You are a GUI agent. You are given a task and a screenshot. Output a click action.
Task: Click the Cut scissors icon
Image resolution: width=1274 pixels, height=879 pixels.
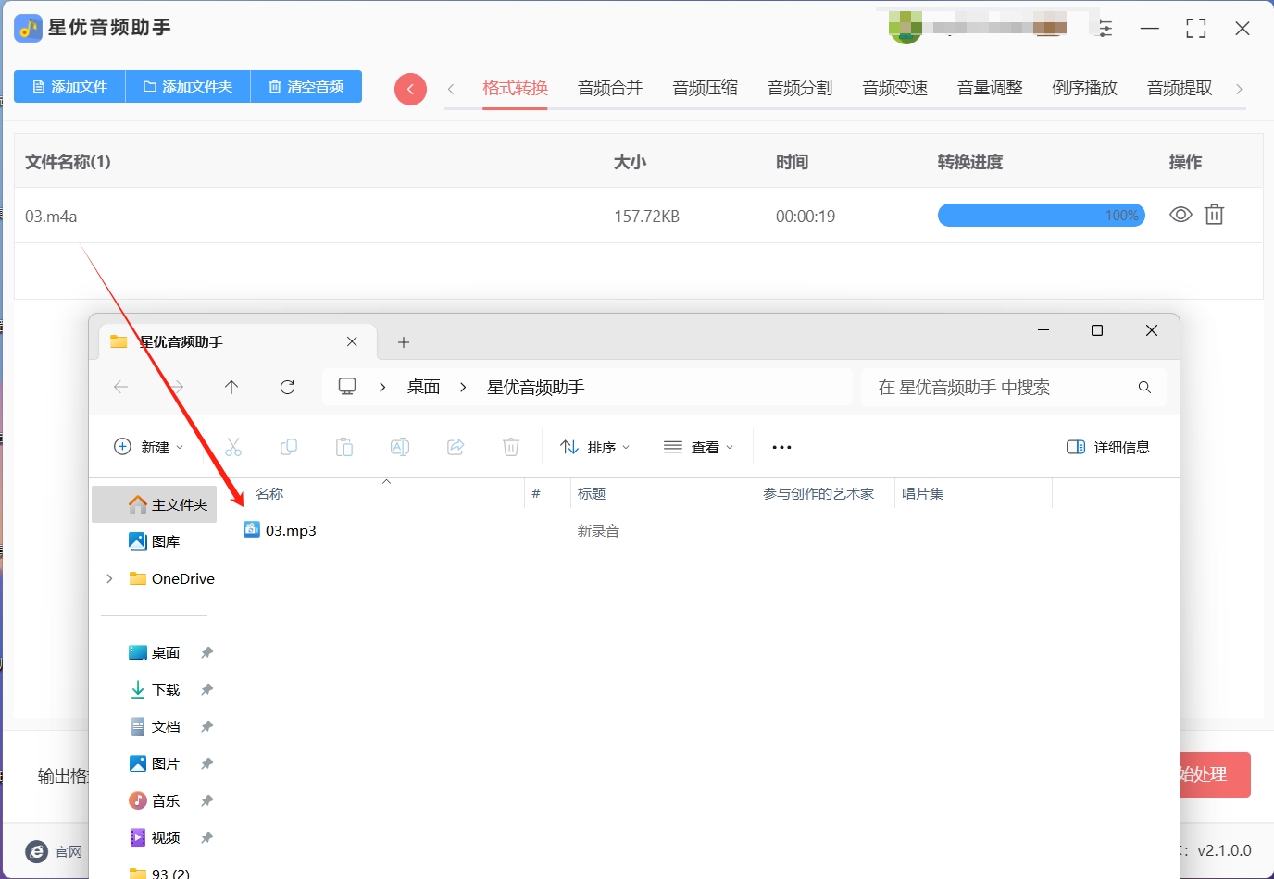pyautogui.click(x=233, y=447)
